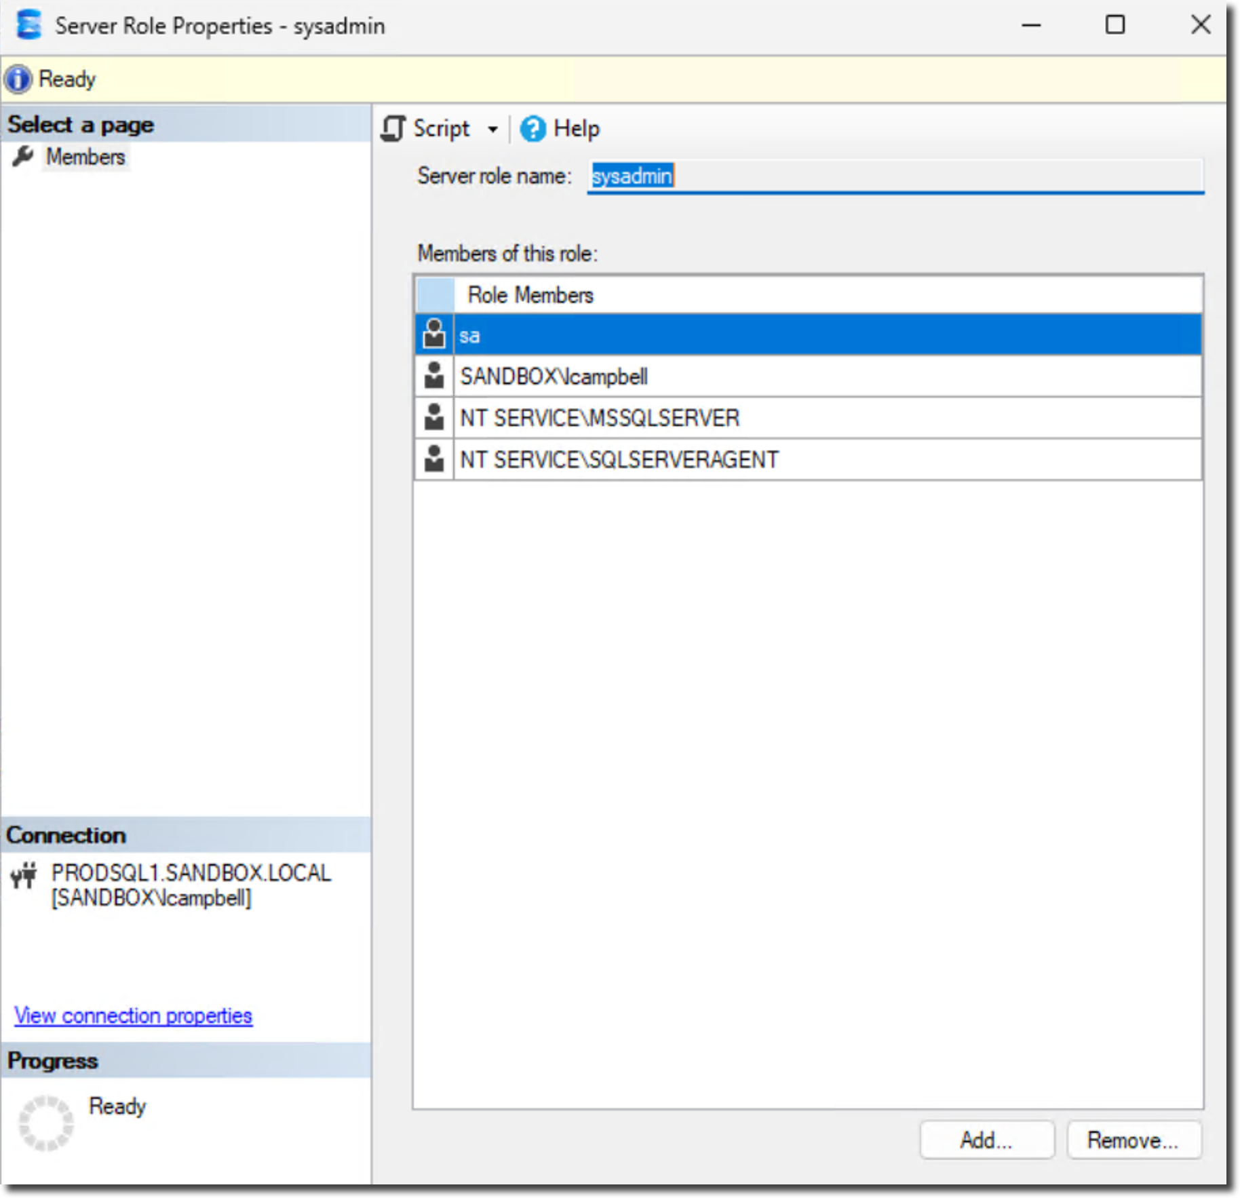Click the user icon for the sa row
Screen dimensions: 1240x1198
click(x=434, y=334)
